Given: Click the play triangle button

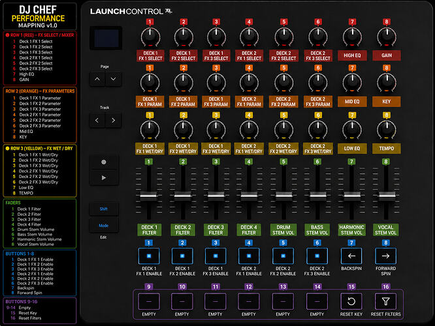Looking at the screenshot, I should 104,177.
